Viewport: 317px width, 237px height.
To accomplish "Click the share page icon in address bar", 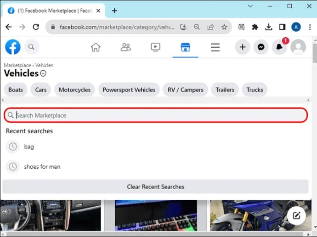I will [210, 27].
